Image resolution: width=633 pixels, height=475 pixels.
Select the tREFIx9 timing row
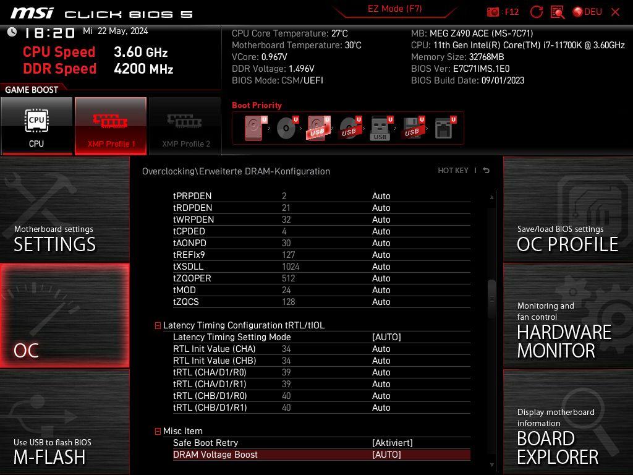(x=321, y=254)
